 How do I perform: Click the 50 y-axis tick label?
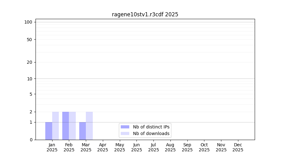pyautogui.click(x=30, y=40)
